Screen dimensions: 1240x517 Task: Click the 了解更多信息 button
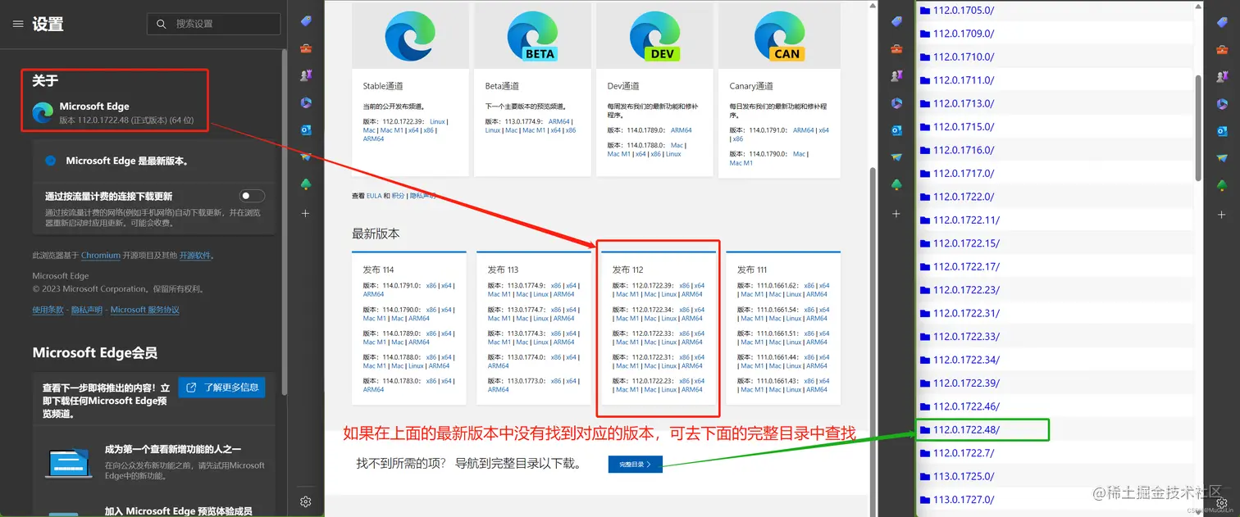pyautogui.click(x=221, y=388)
